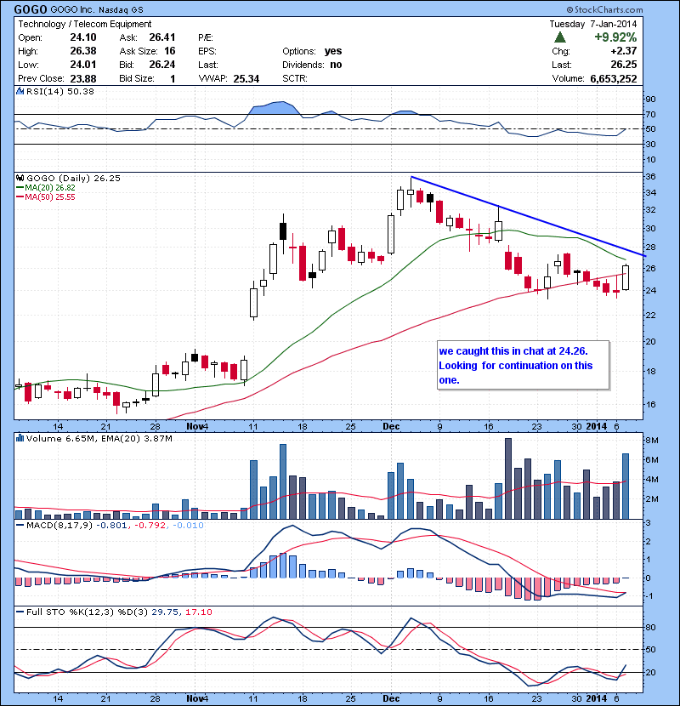Click the MA(50) 25.55 legend entry
Viewport: 680px width, 706px height.
[46, 196]
